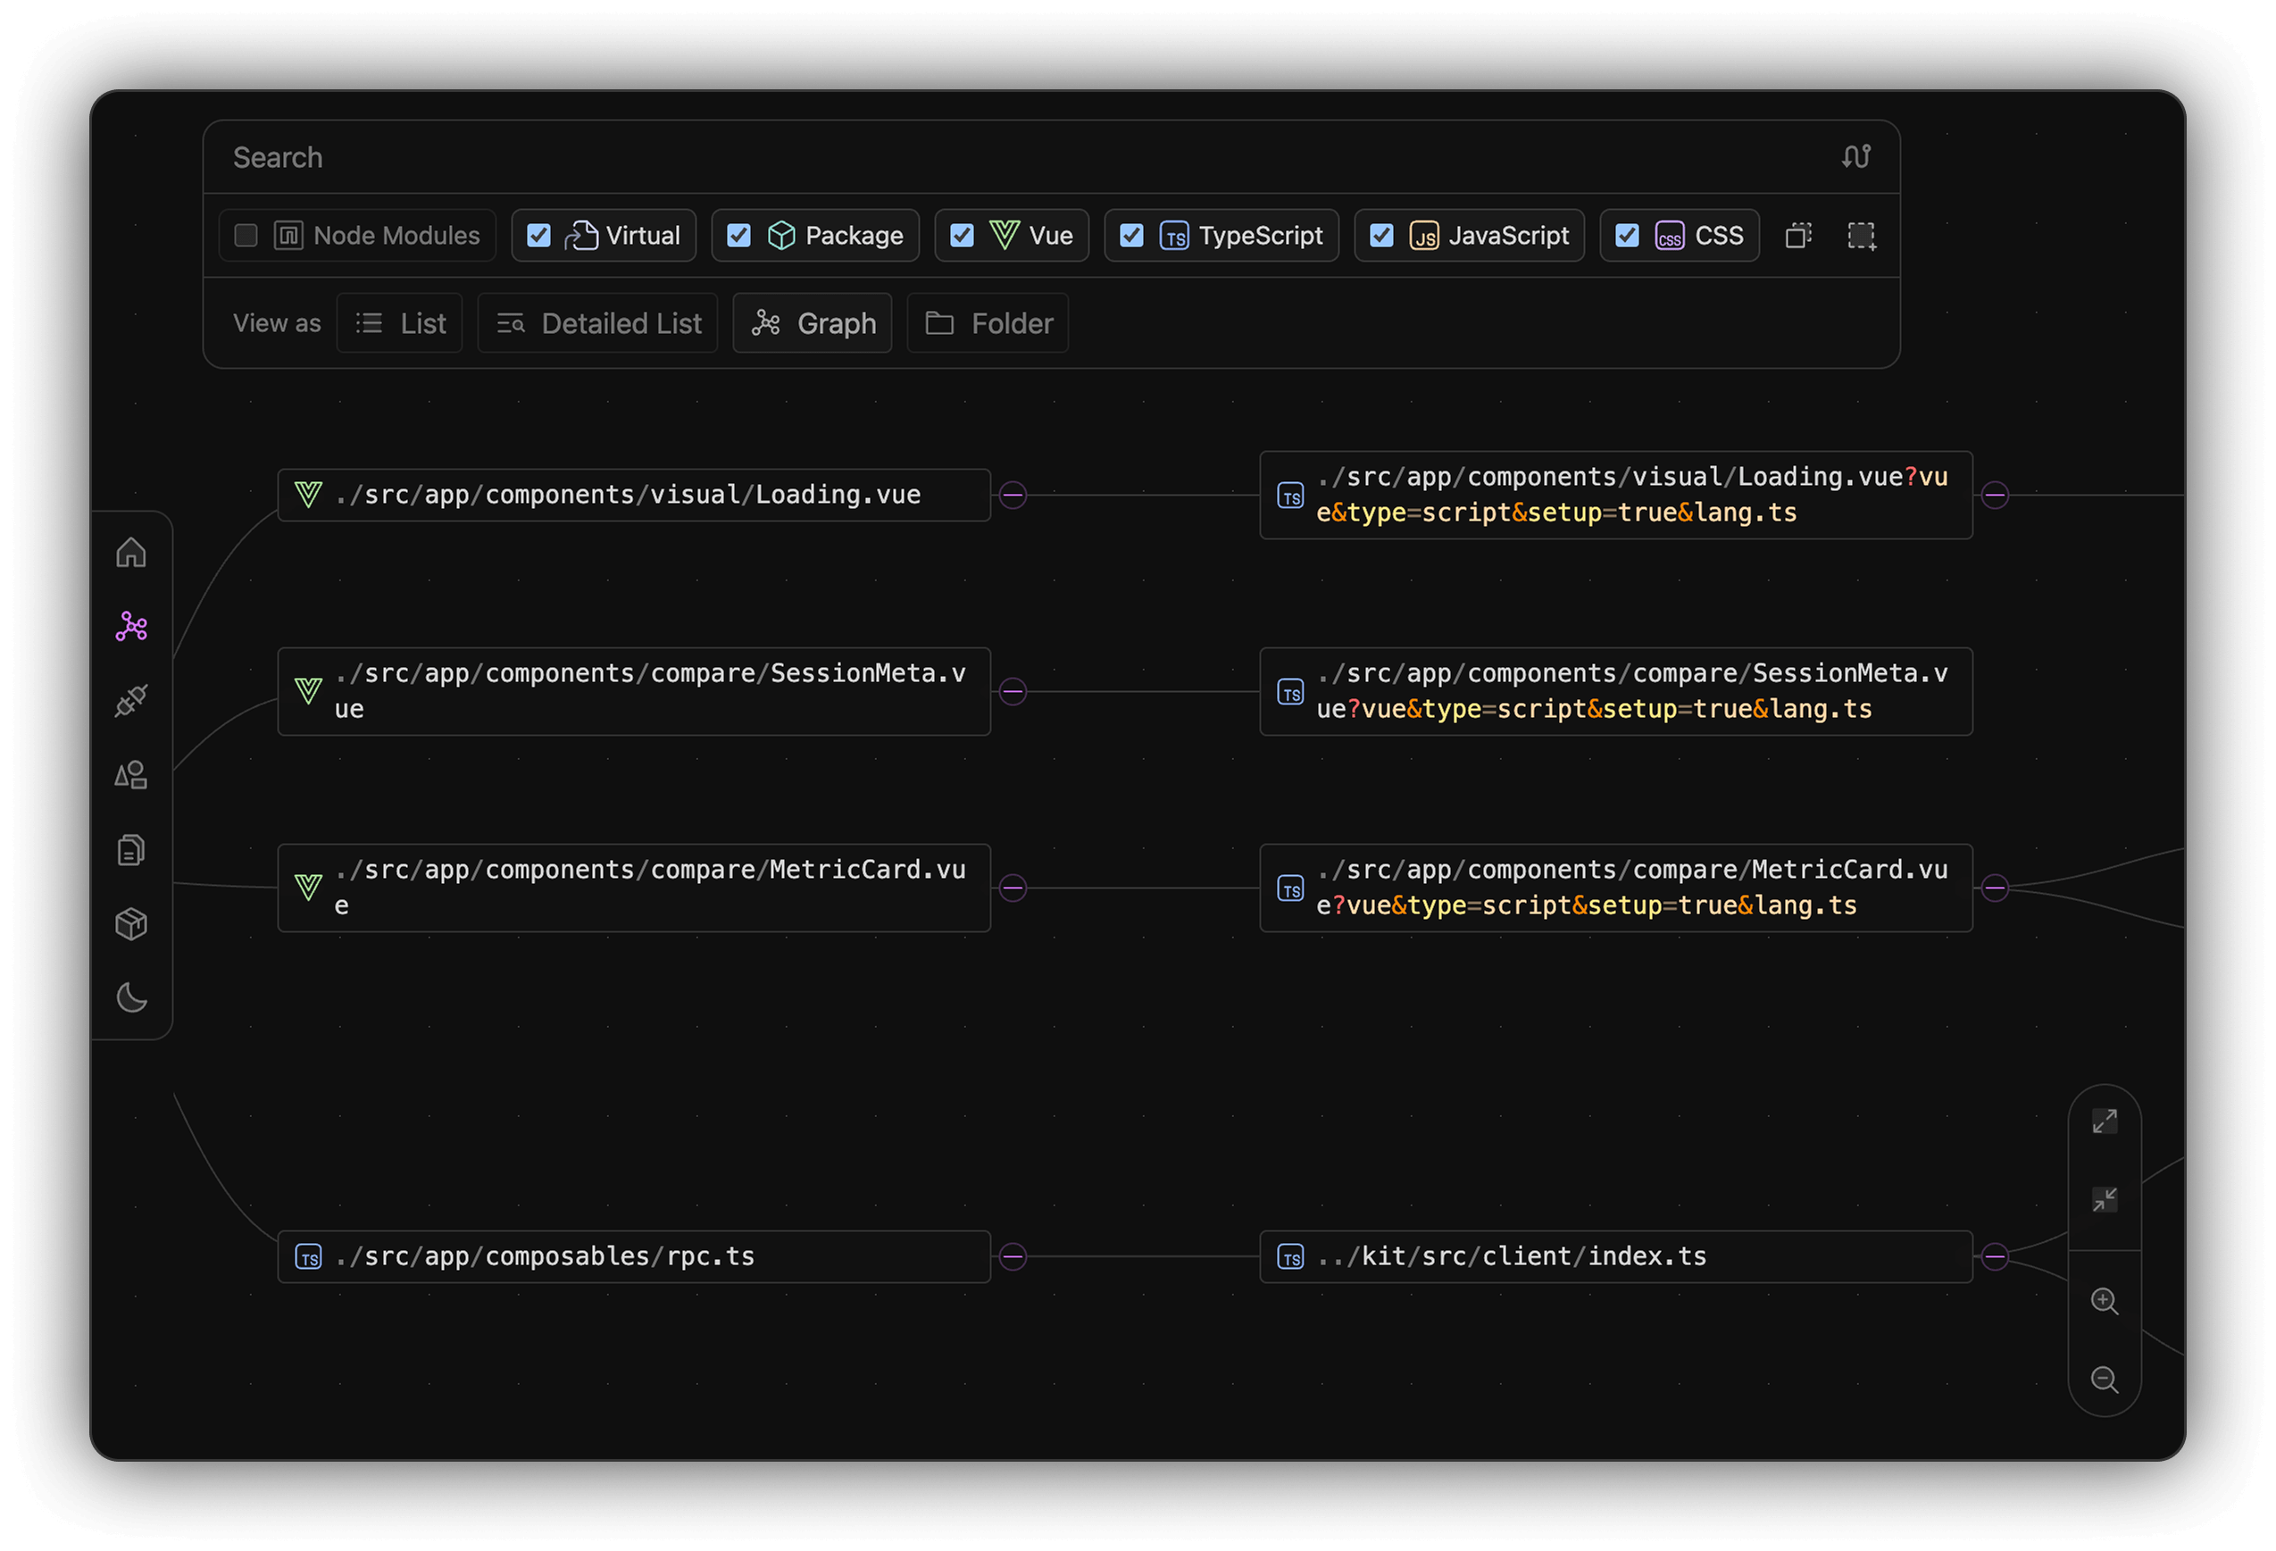Image resolution: width=2276 pixels, height=1551 pixels.
Task: Enable the Node Modules checkbox
Action: 246,236
